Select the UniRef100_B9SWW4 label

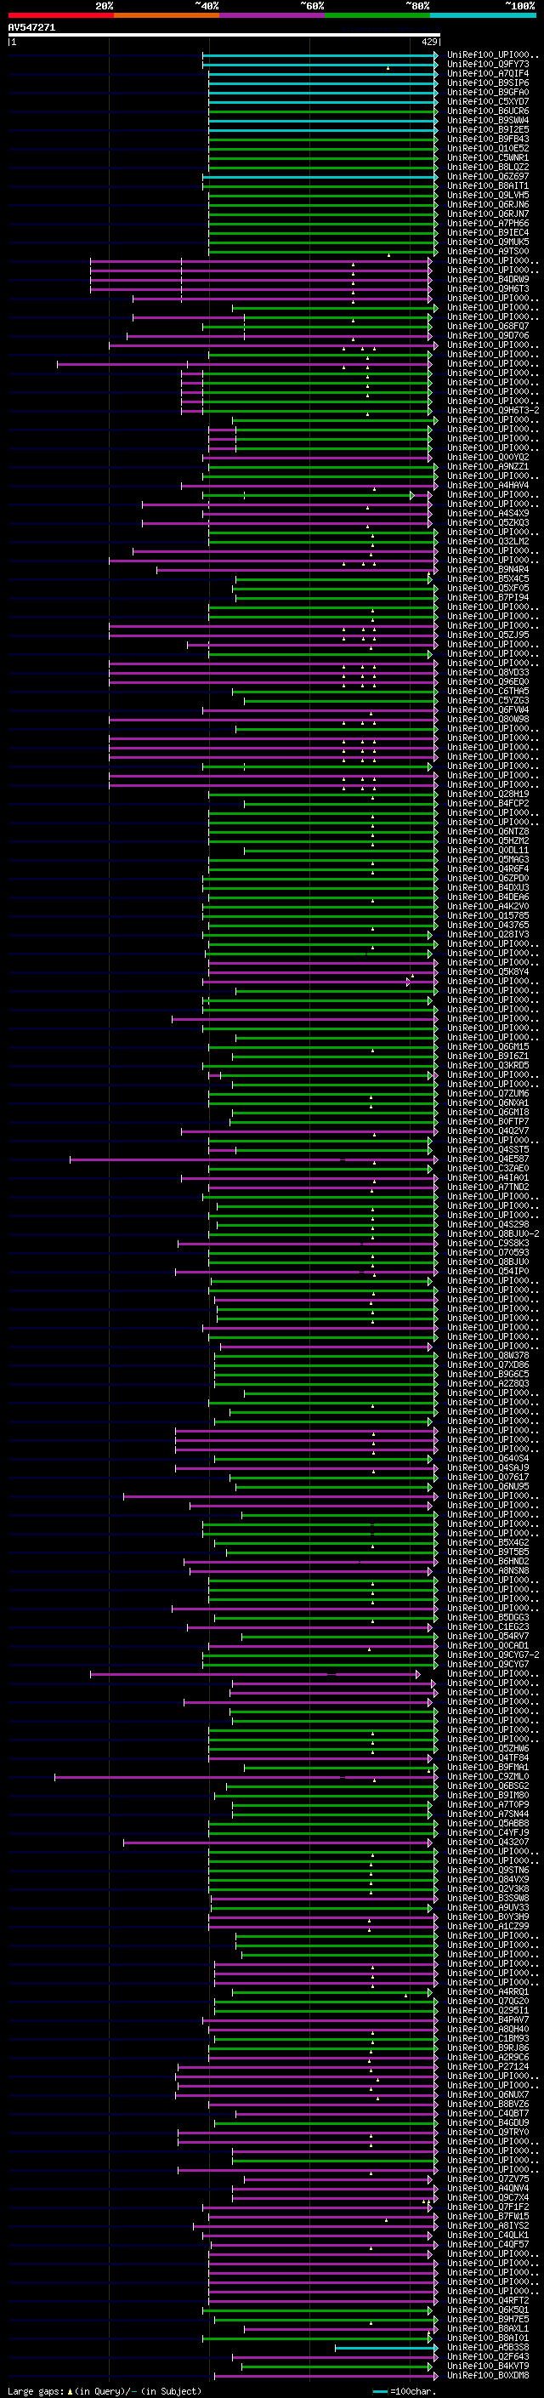tap(487, 120)
